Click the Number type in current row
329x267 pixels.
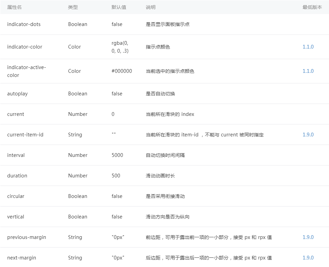coord(78,114)
